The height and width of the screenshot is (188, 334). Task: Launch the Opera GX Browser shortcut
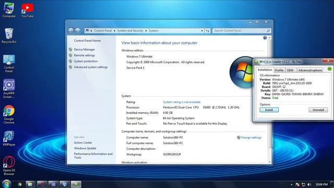(x=9, y=166)
